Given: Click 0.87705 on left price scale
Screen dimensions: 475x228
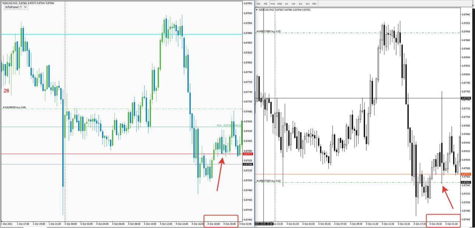Looking at the screenshot, I should click(248, 102).
